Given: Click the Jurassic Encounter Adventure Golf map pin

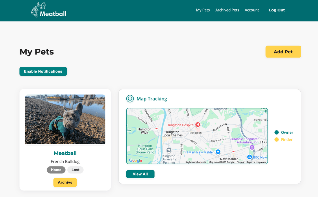Looking at the screenshot, I should coord(252,147).
